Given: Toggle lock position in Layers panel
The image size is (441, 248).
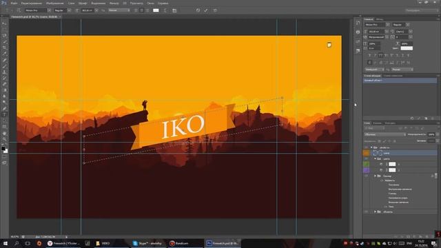Looking at the screenshot, I should pos(389,141).
